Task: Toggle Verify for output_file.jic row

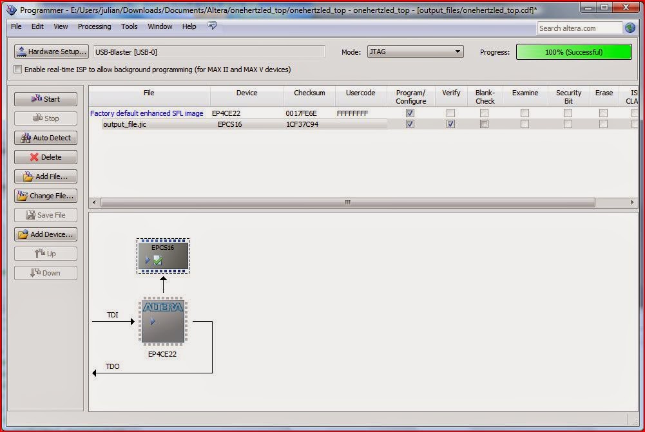Action: 451,124
